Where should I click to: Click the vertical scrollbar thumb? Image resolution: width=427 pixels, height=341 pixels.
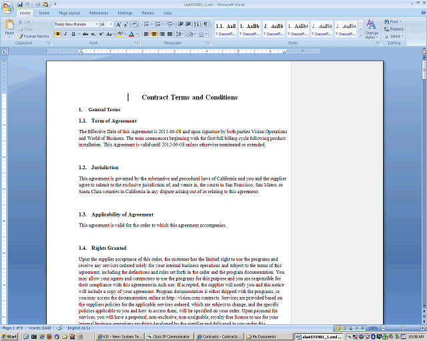(x=424, y=70)
